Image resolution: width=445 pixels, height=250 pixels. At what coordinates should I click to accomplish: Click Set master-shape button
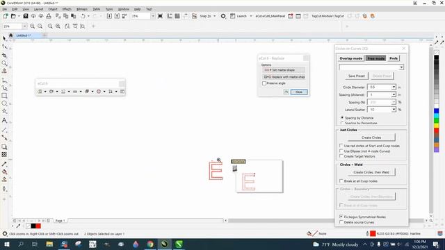point(284,69)
